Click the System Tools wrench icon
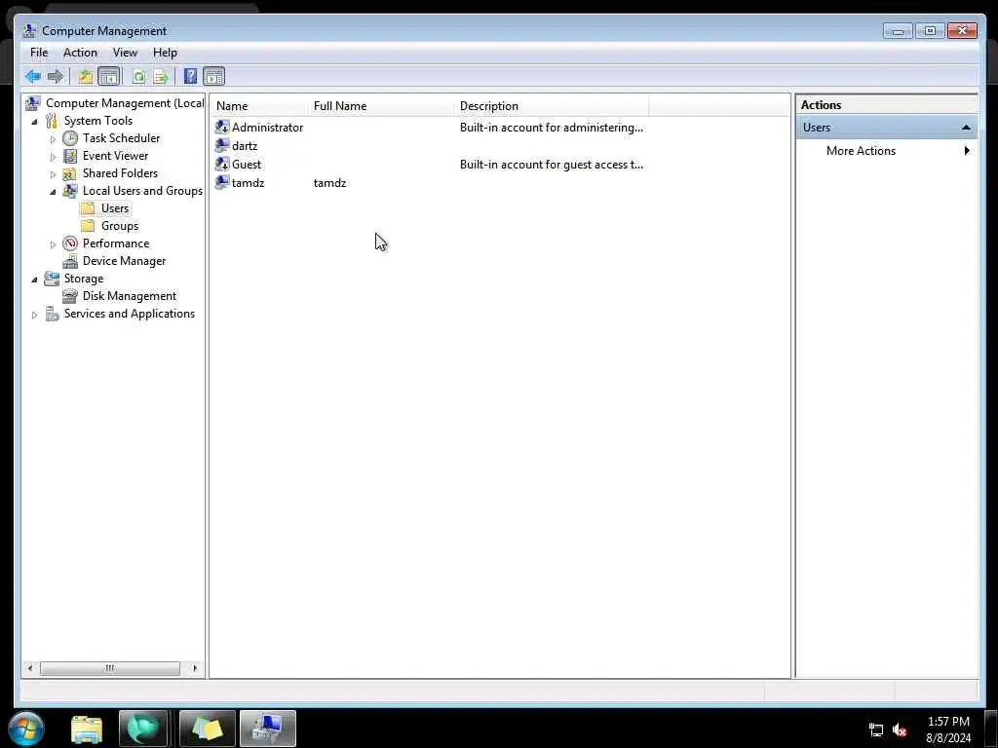Screen dimensions: 998x748 tap(52, 121)
